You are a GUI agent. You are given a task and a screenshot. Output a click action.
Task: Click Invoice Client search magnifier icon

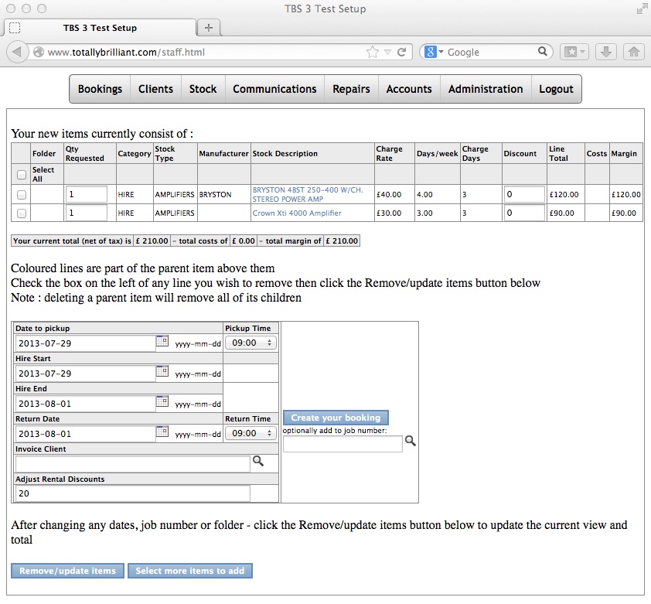tap(258, 461)
